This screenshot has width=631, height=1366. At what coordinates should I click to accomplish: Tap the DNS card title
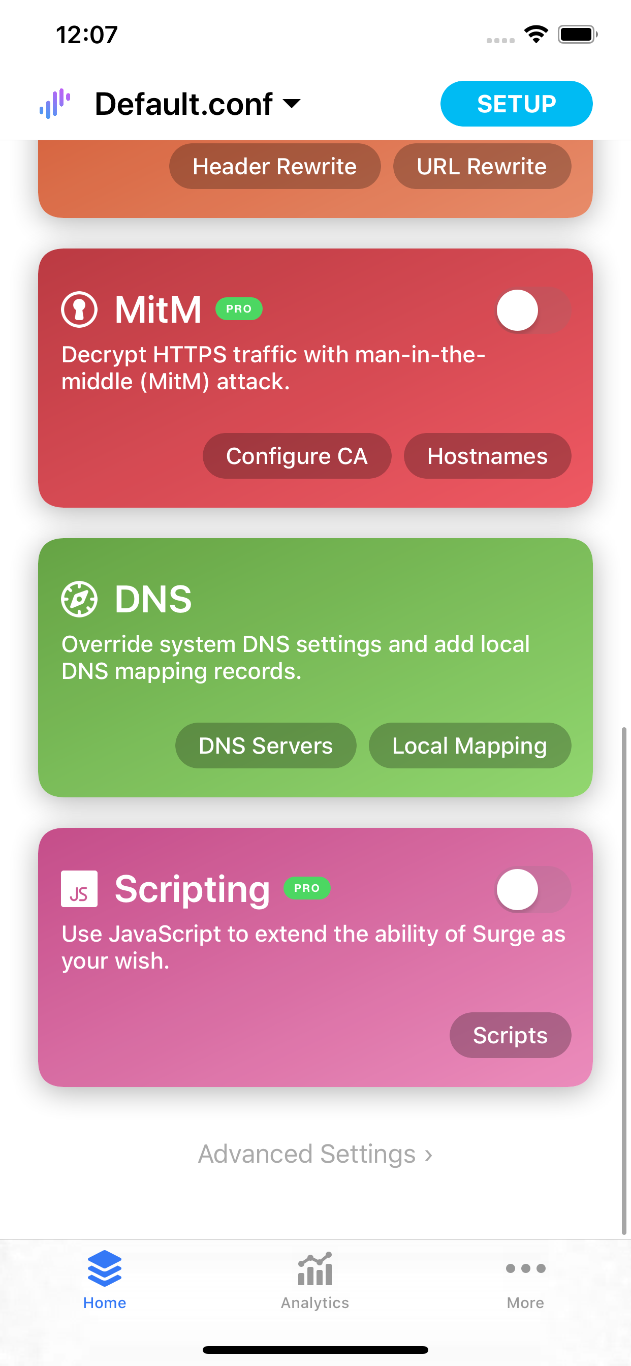tap(153, 599)
